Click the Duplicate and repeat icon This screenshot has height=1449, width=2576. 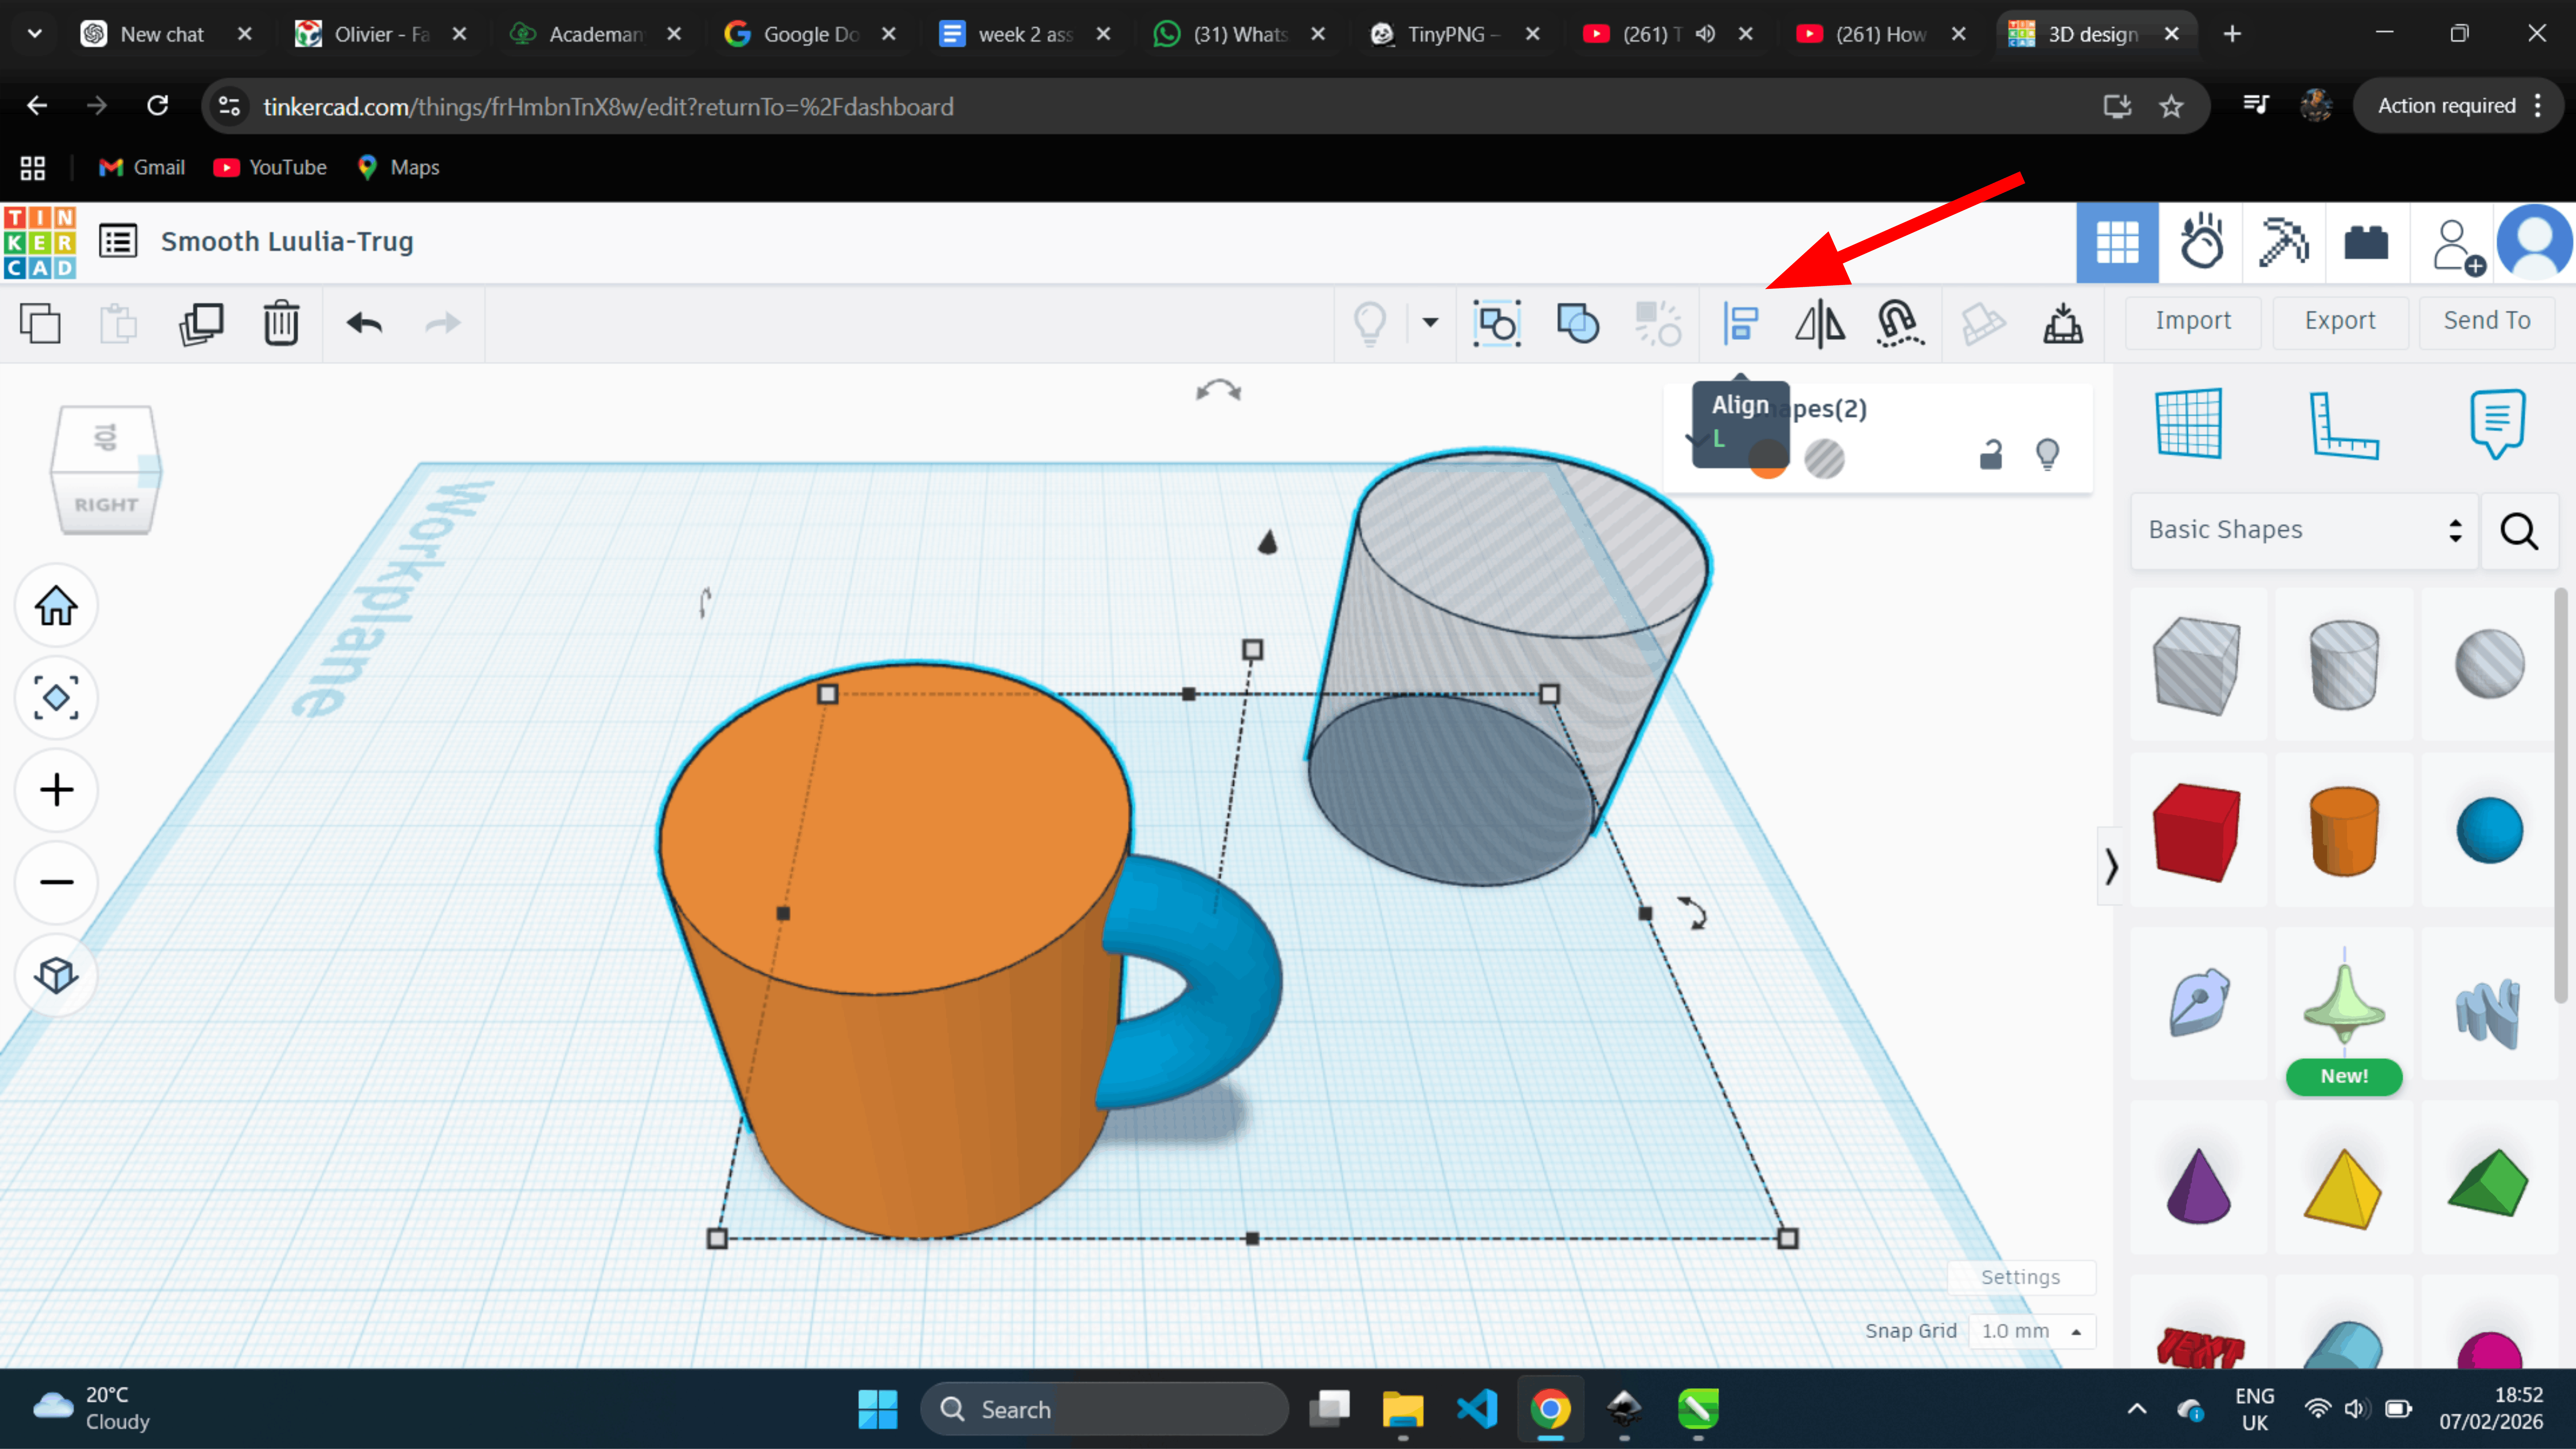click(201, 323)
